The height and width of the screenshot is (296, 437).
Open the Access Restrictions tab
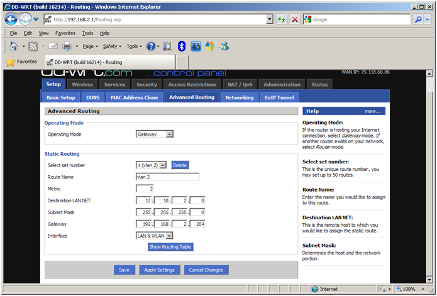point(192,85)
